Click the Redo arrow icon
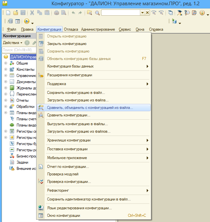This screenshot has width=210, height=222. [x=80, y=13]
